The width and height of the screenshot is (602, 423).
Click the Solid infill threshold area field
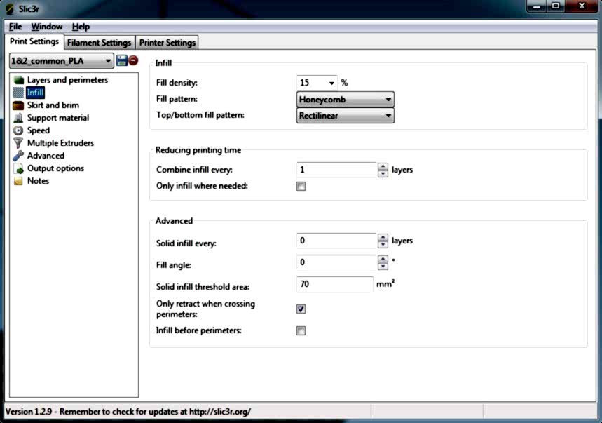click(335, 284)
